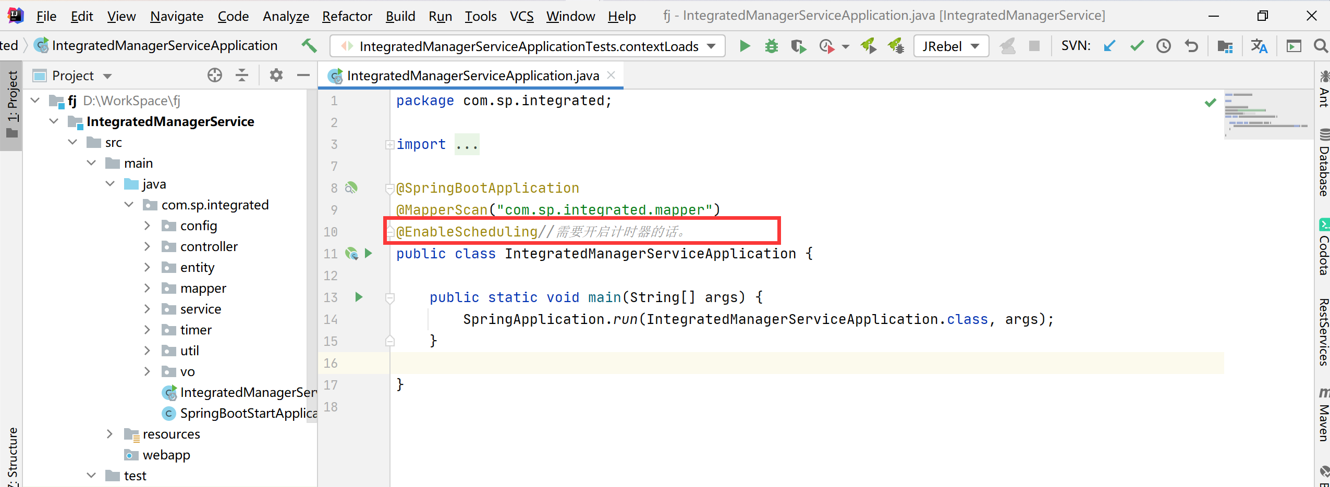Collapse the com.sp.integrated package
Image resolution: width=1330 pixels, height=487 pixels.
tap(129, 204)
